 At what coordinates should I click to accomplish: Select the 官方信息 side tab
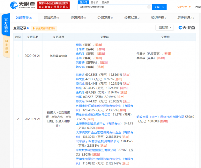[x=6, y=25]
